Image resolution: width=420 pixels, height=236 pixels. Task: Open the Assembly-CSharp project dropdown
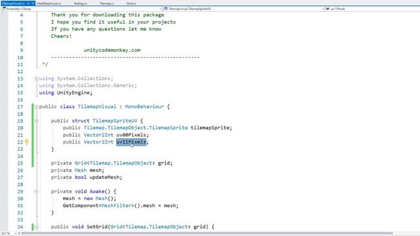point(81,9)
